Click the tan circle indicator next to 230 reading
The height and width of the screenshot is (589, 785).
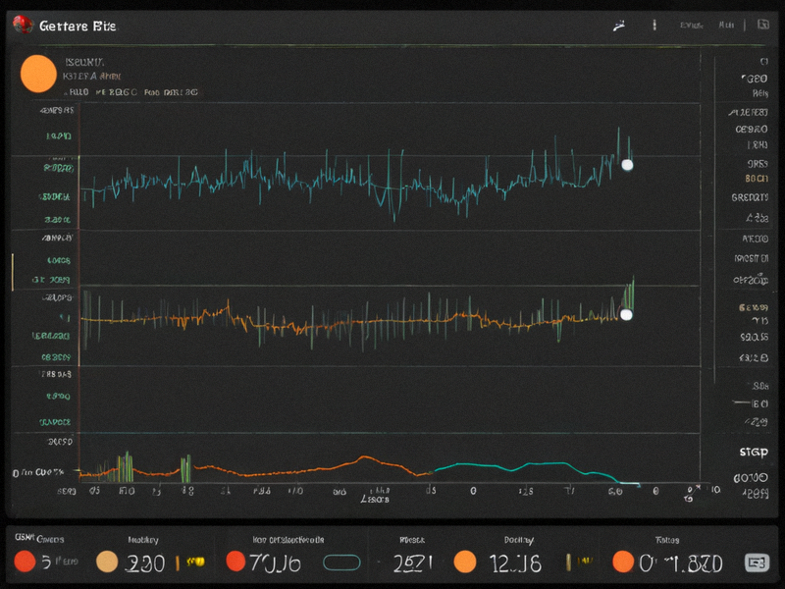click(x=107, y=562)
